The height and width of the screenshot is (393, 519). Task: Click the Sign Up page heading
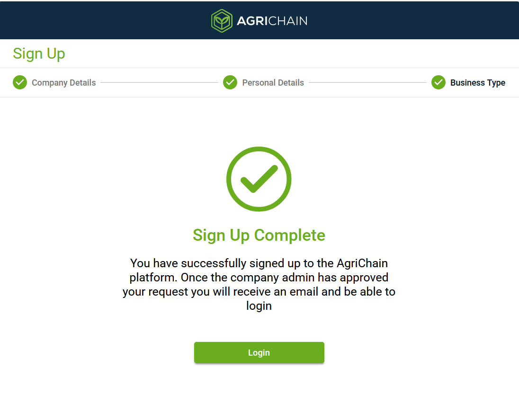pos(39,54)
